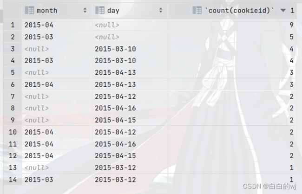This screenshot has width=302, height=194.
Task: Toggle sort arrows on month column
Action: pyautogui.click(x=85, y=10)
